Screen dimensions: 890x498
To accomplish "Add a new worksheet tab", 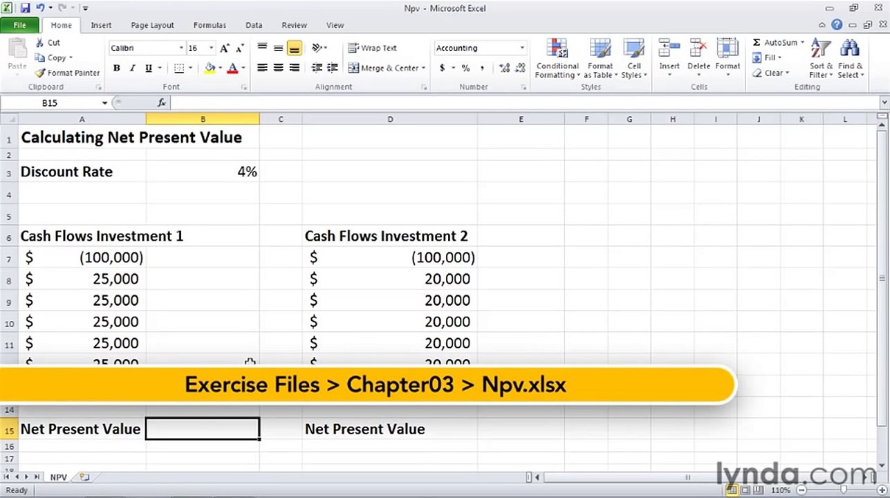I will pyautogui.click(x=84, y=477).
